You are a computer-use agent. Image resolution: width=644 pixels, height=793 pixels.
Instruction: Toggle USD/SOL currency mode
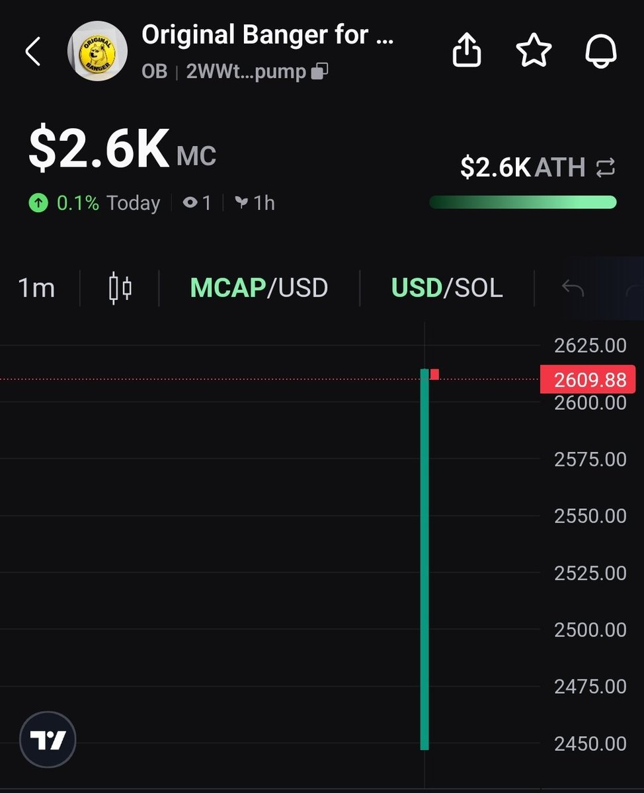click(x=447, y=288)
